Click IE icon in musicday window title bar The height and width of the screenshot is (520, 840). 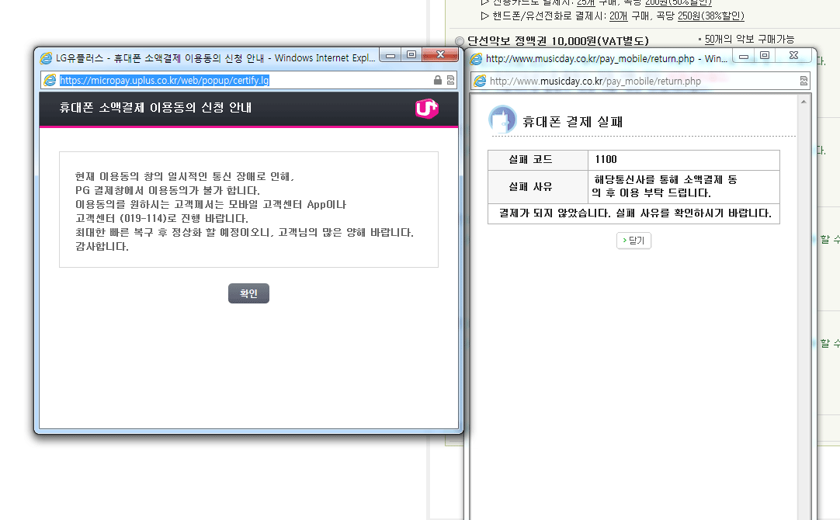point(476,58)
